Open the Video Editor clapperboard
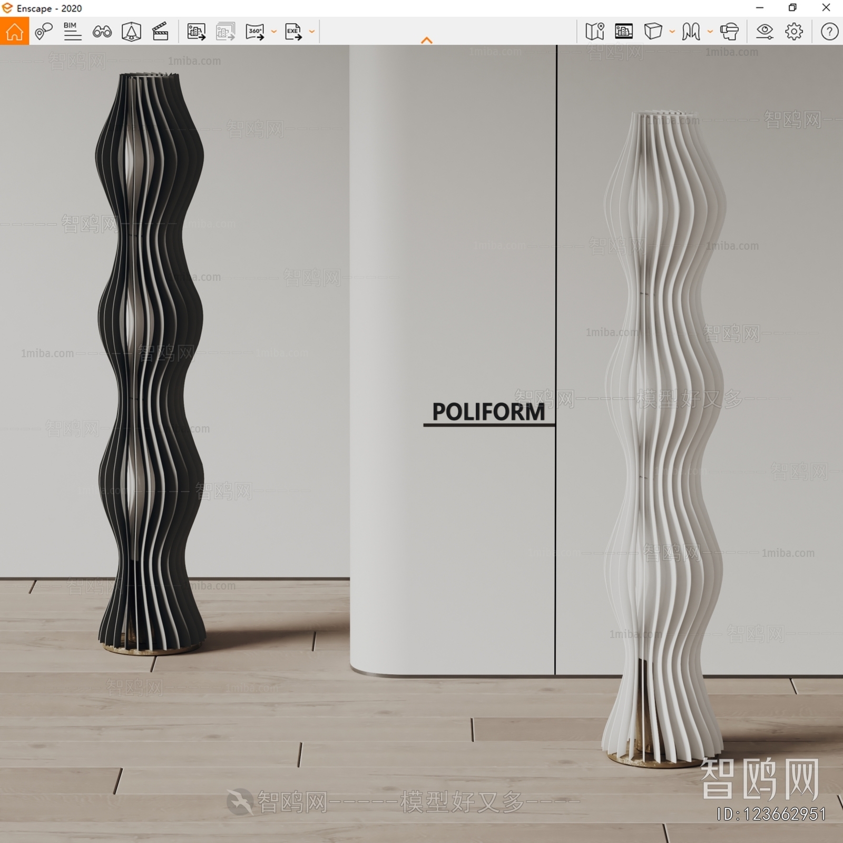Viewport: 843px width, 843px height. [160, 32]
